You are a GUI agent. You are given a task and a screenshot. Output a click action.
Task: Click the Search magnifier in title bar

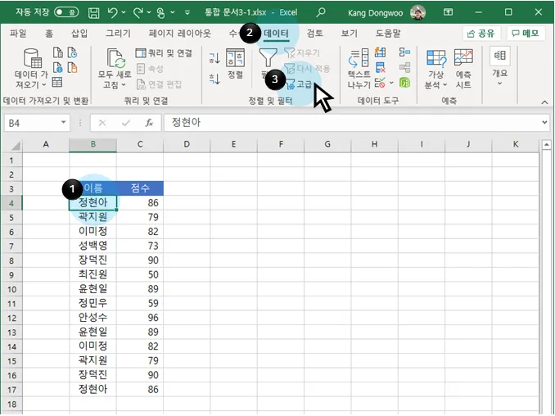tap(321, 13)
